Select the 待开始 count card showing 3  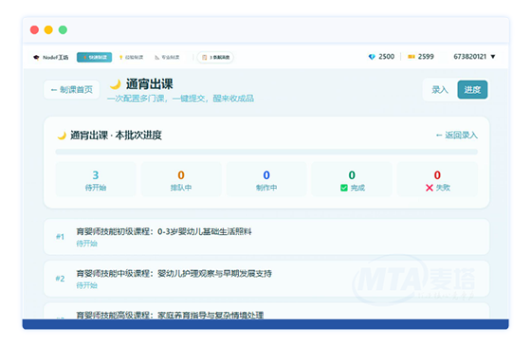tap(96, 179)
